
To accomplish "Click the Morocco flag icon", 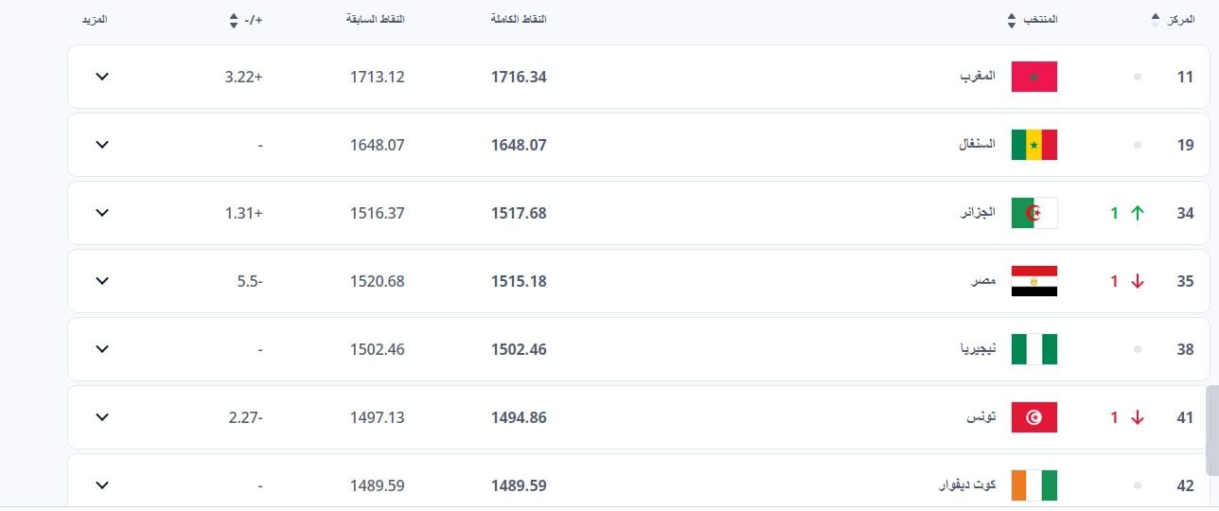I will pyautogui.click(x=1033, y=77).
